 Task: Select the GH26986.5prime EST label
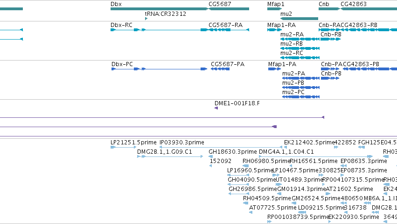[x=253, y=190]
